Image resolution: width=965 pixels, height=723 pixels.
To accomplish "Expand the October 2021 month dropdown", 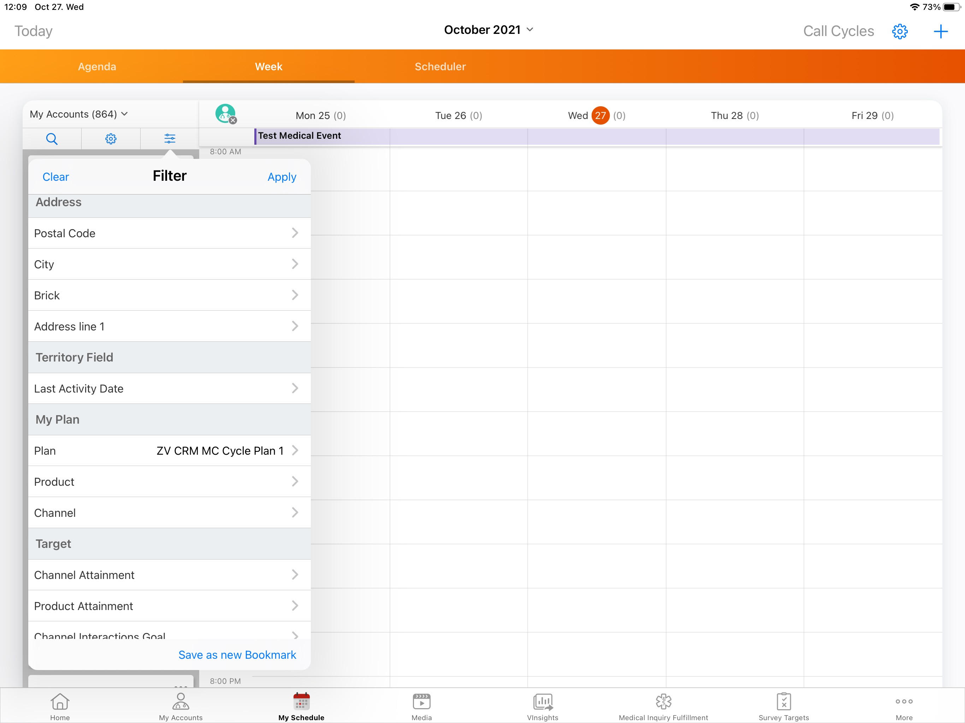I will pyautogui.click(x=488, y=30).
